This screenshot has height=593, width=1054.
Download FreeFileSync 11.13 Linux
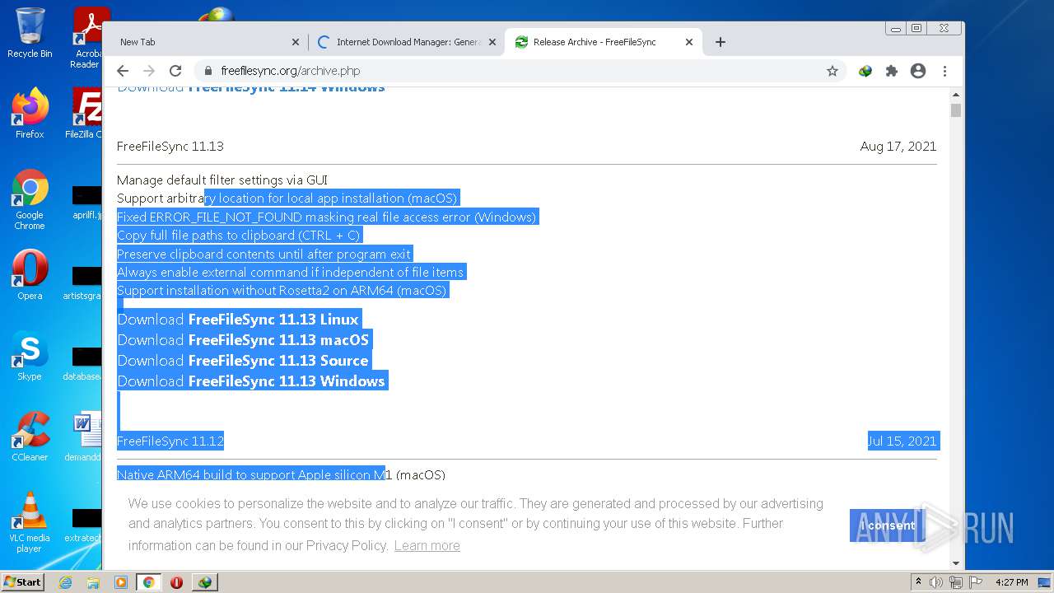[x=238, y=320]
